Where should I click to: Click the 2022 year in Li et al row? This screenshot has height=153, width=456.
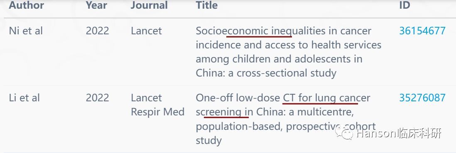click(98, 98)
